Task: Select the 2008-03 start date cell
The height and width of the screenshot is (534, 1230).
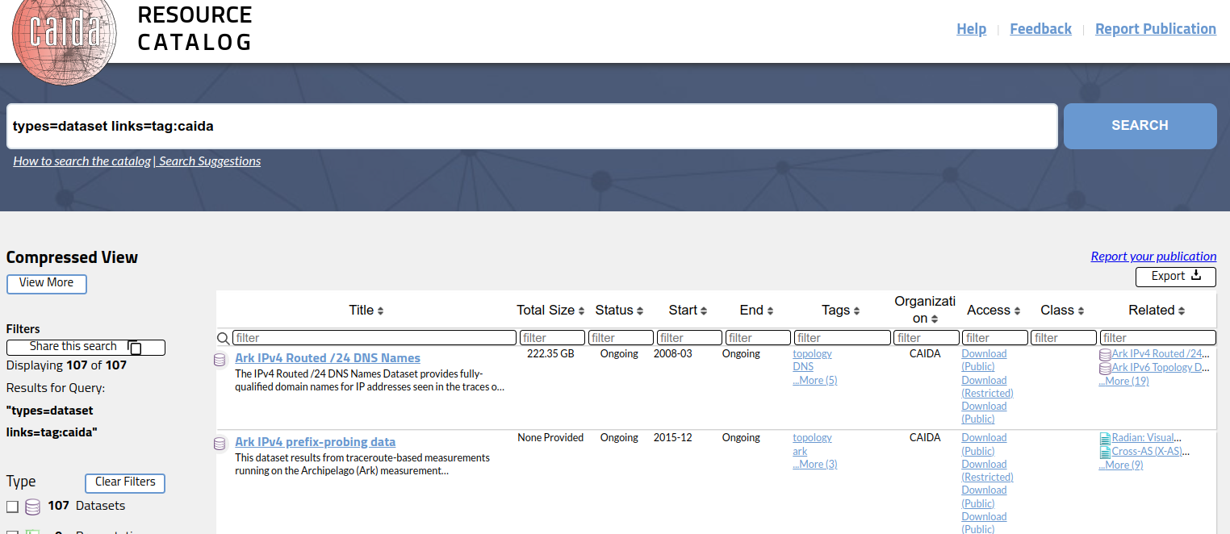Action: 673,354
